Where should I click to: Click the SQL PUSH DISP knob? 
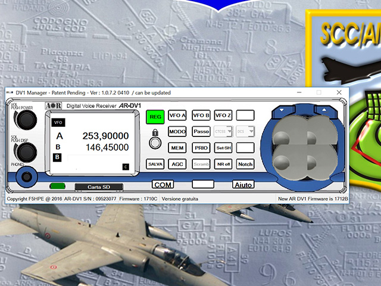[26, 153]
